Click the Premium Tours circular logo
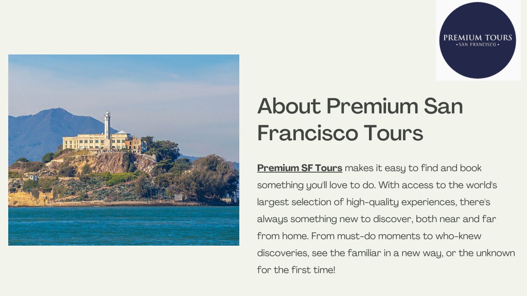The height and width of the screenshot is (296, 527). pos(477,40)
